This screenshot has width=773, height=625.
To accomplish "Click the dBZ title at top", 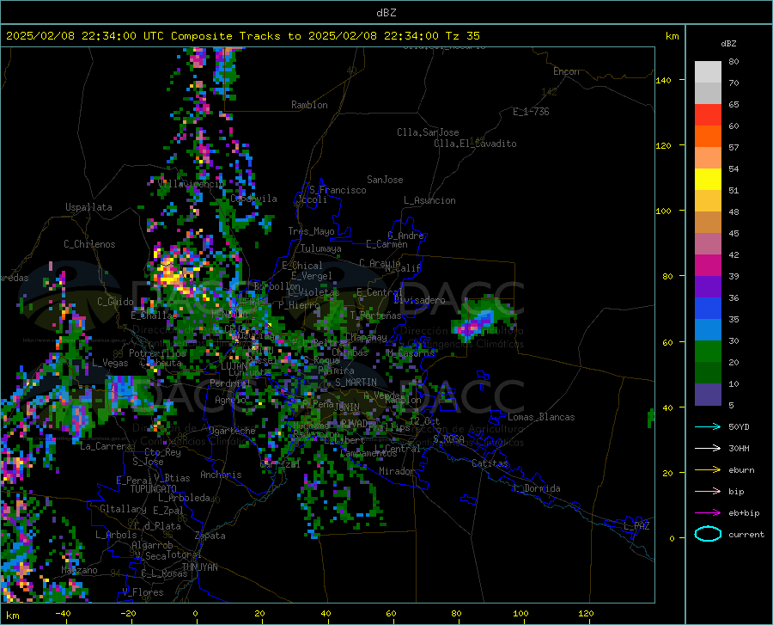I will point(386,13).
